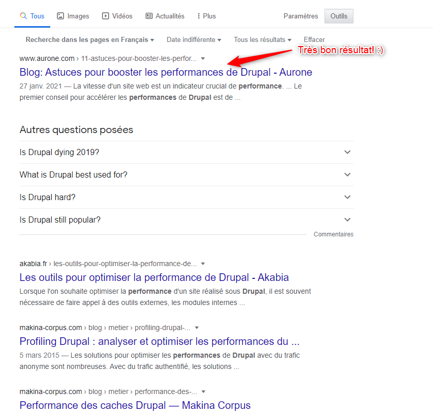This screenshot has width=433, height=414.
Task: Open Tous les résultats dropdown
Action: click(262, 40)
